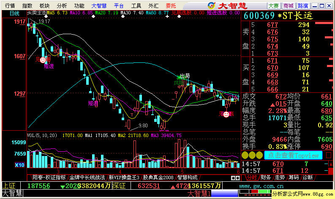This screenshot has width=335, height=199.
Task: Click the red square icon beside Topview
Action: pyautogui.click(x=329, y=155)
